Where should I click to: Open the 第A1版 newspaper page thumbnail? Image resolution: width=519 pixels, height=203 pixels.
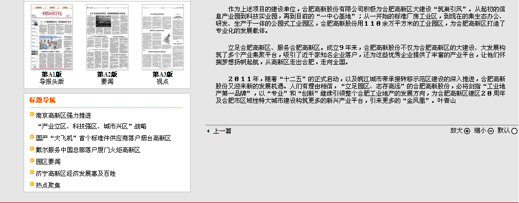[52, 37]
